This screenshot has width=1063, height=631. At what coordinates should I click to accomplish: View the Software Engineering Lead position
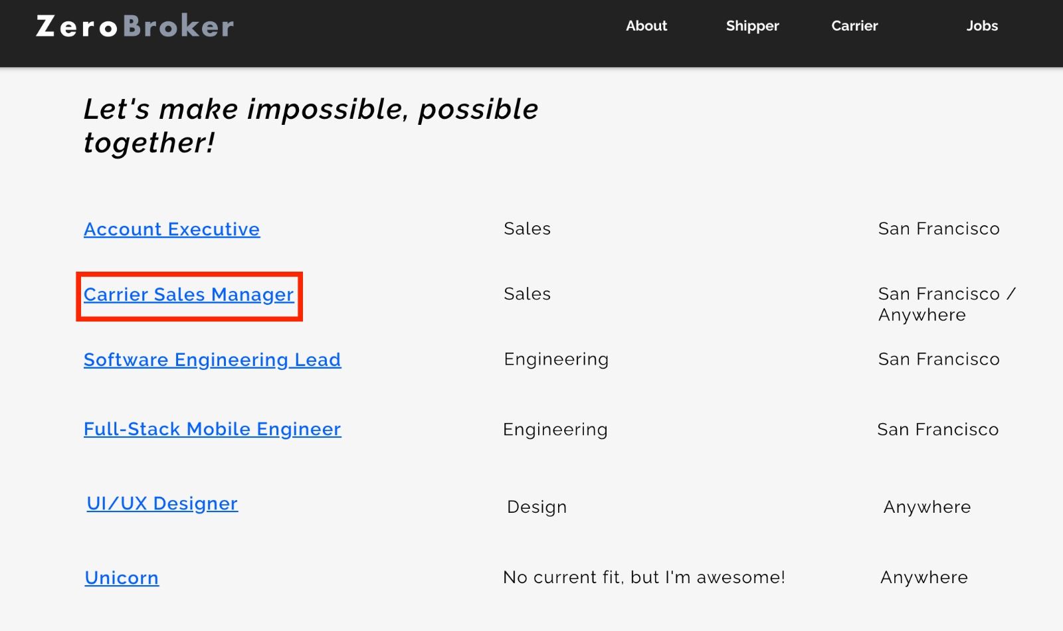212,359
